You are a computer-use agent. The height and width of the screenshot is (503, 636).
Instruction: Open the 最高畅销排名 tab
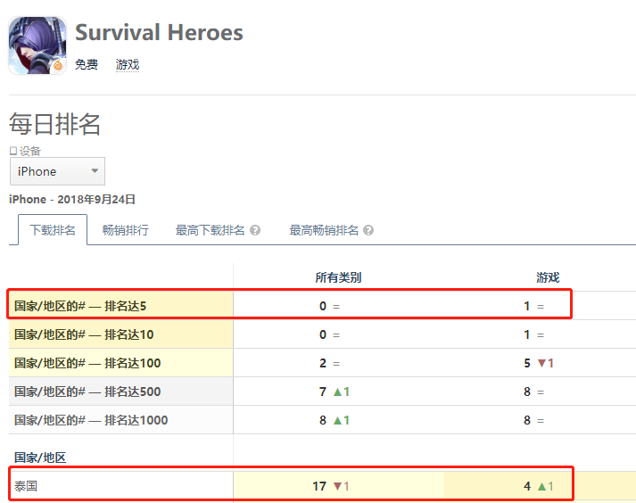324,230
